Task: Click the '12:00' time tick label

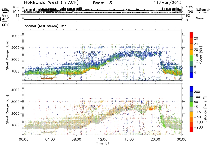Action: coord(103,140)
